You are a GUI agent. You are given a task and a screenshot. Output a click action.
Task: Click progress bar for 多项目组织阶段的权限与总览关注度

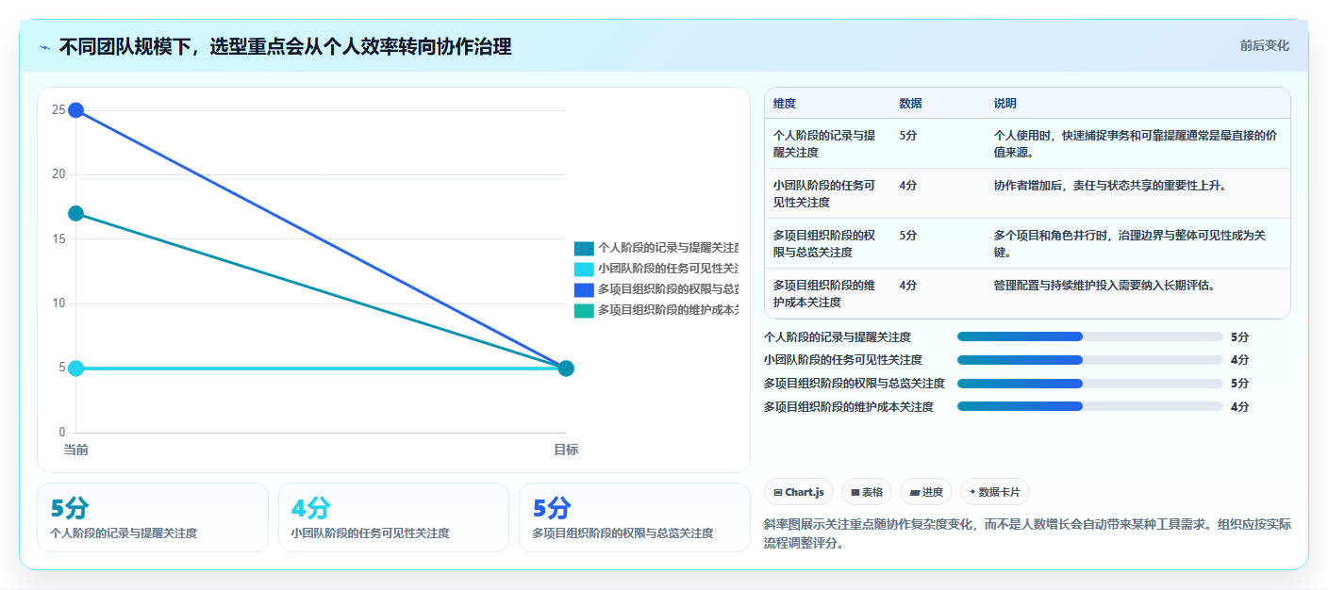(x=1089, y=383)
